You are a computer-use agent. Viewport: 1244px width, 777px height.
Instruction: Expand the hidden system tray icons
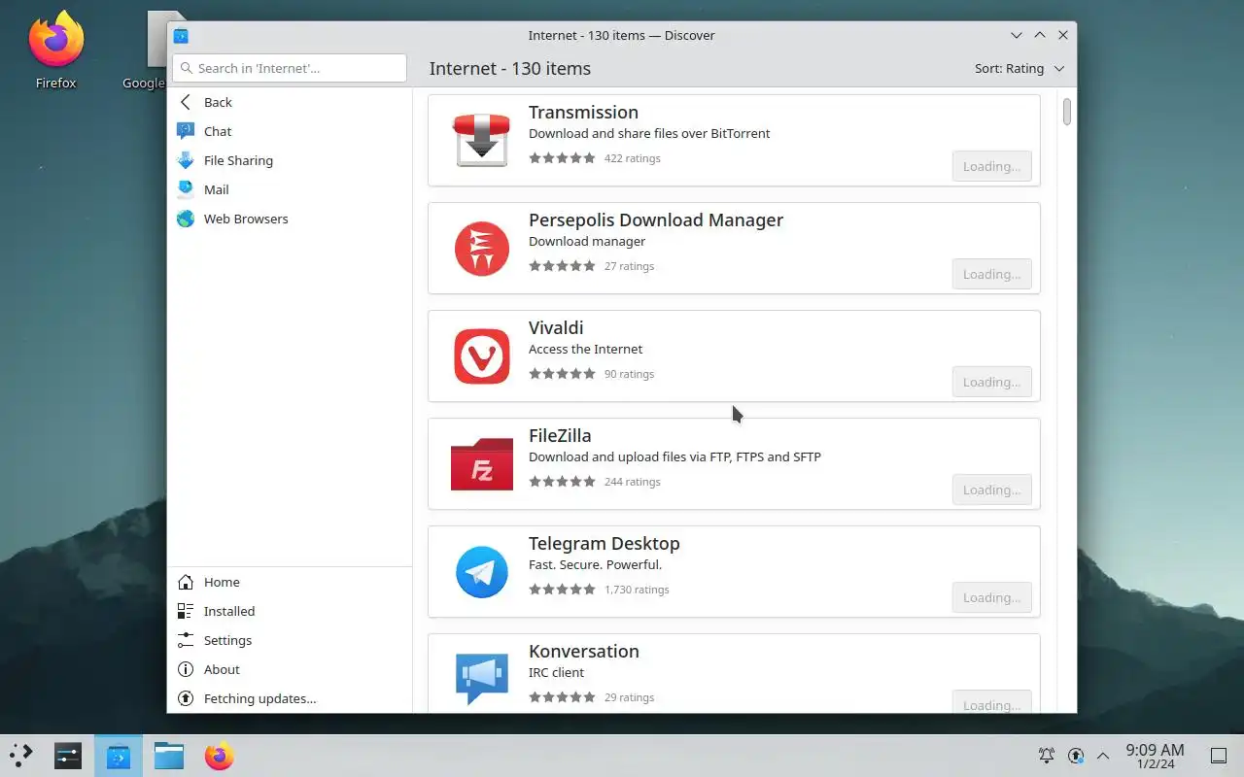[x=1103, y=756]
